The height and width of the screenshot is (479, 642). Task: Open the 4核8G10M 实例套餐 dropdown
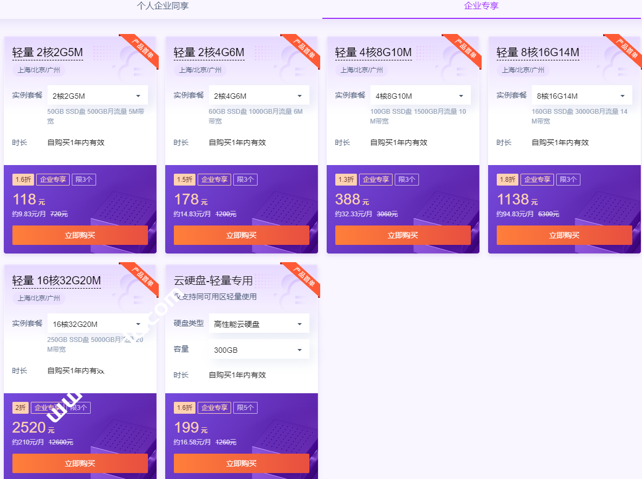[x=420, y=96]
